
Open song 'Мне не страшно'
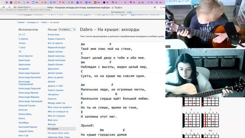click(x=56, y=116)
